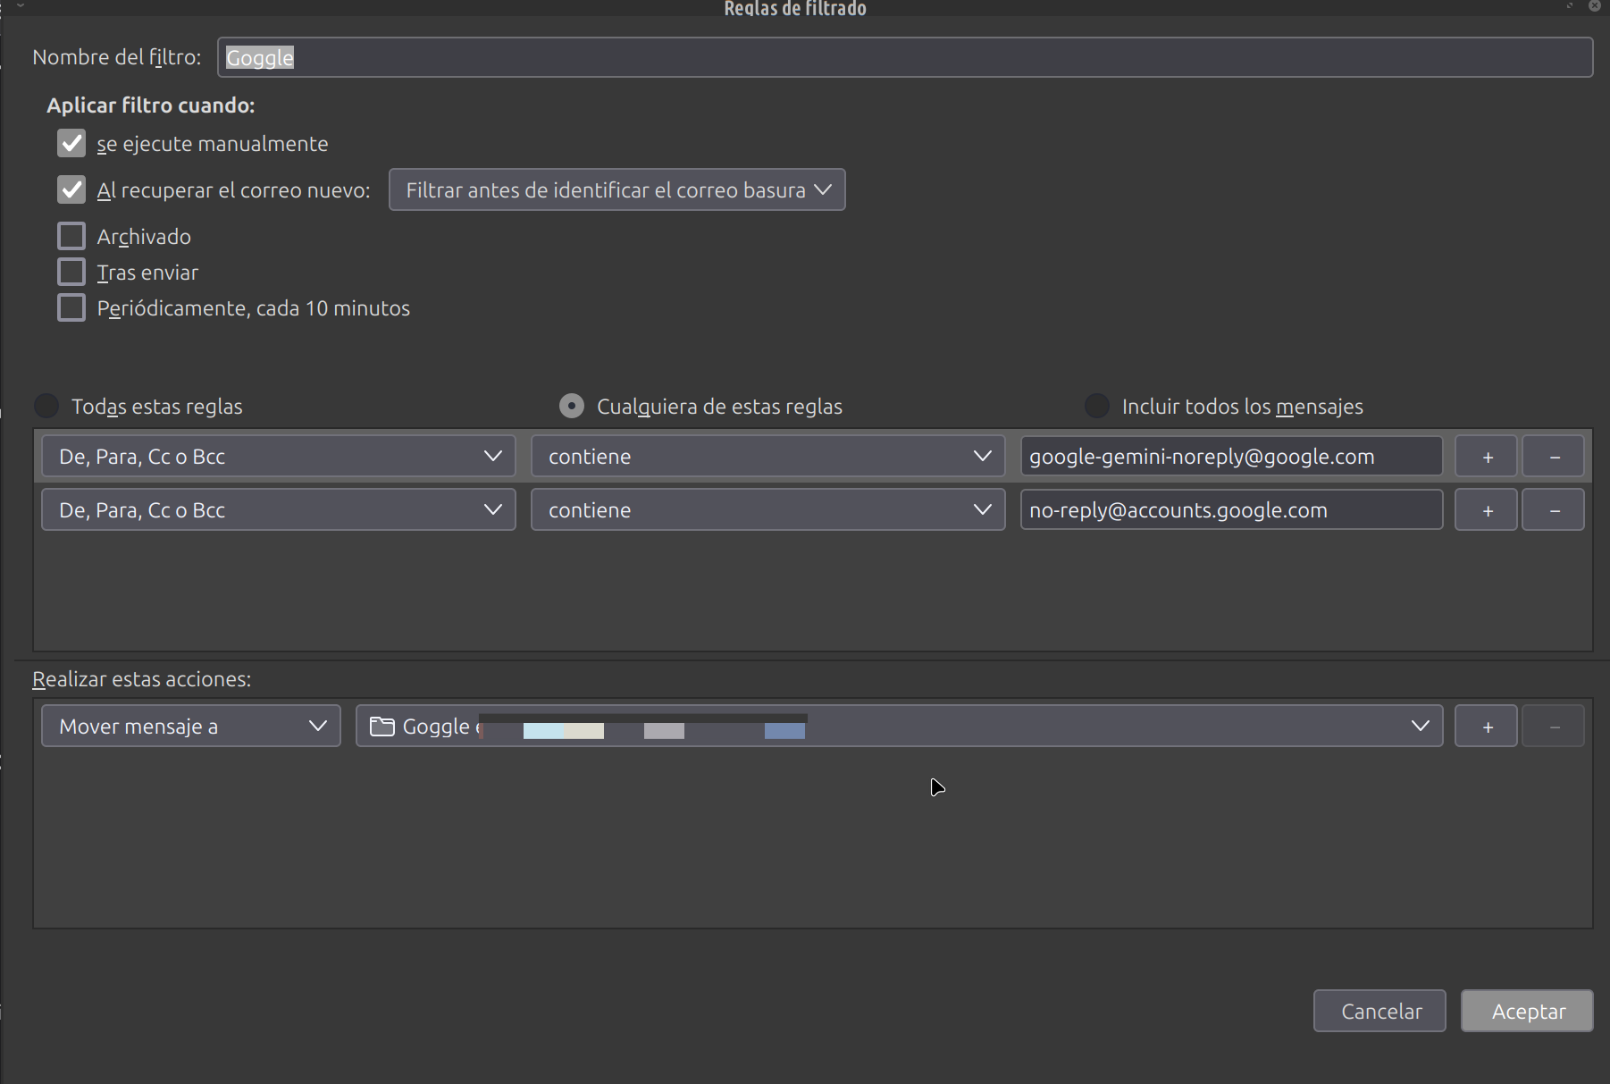Expand second rule's 'contiene' condition dropdown
Image resolution: width=1610 pixels, height=1084 pixels.
[x=767, y=510]
